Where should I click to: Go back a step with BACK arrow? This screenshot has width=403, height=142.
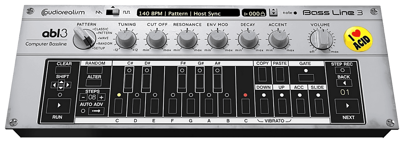tap(344, 83)
